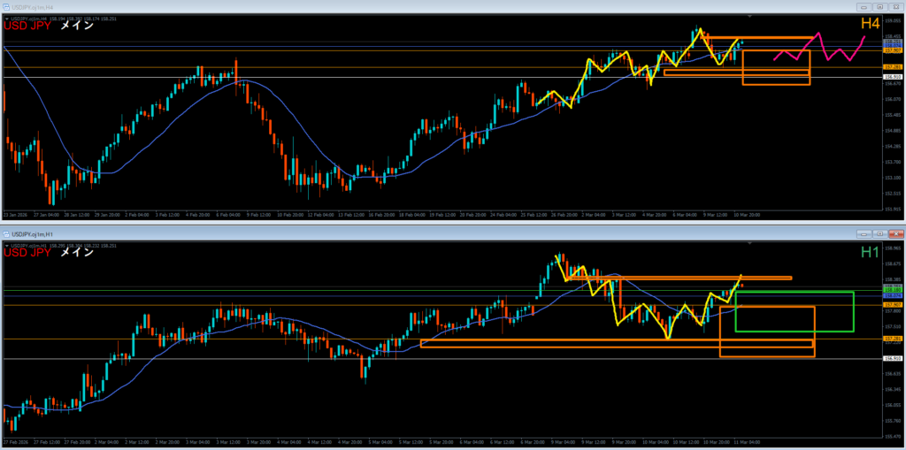The height and width of the screenshot is (450, 906).
Task: Click the メイン text label in H1 chart
Action: coord(77,253)
